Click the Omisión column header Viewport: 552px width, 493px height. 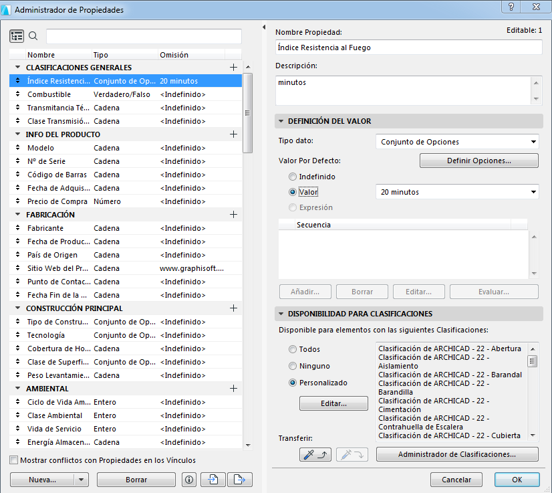(191, 55)
